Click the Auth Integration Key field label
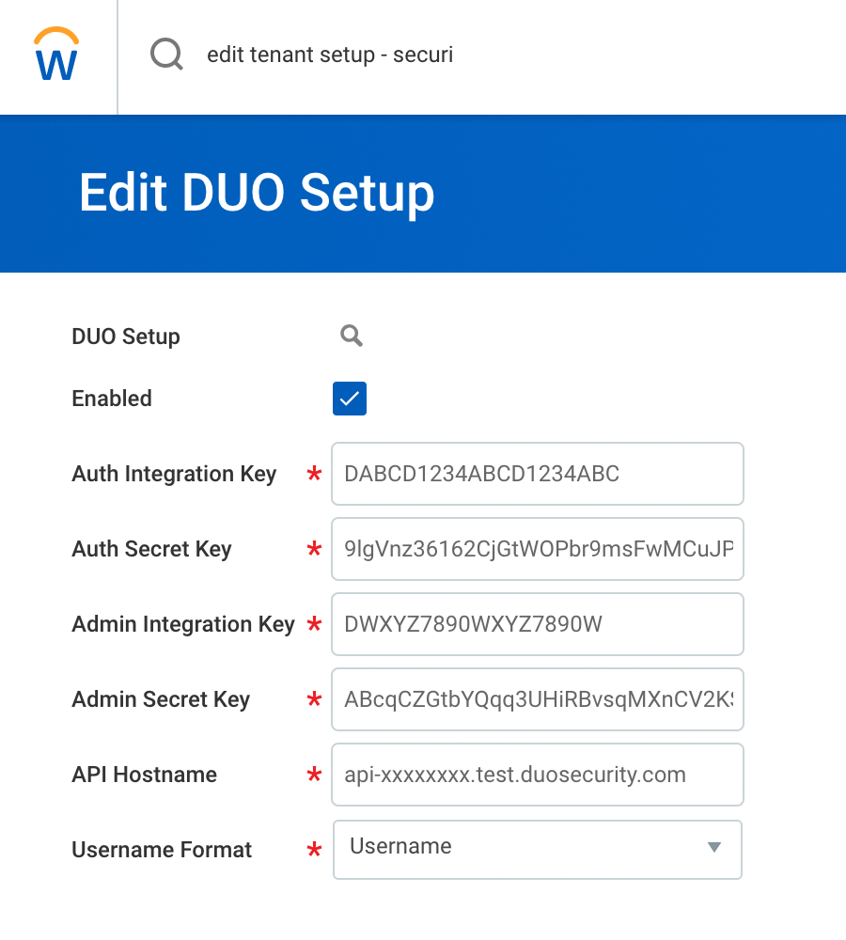The width and height of the screenshot is (846, 940). (x=174, y=474)
